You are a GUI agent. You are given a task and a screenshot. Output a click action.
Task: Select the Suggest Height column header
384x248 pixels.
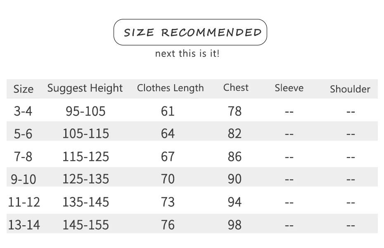pos(85,88)
